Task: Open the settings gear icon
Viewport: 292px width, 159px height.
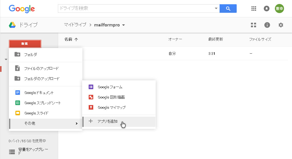Action: pos(281,25)
